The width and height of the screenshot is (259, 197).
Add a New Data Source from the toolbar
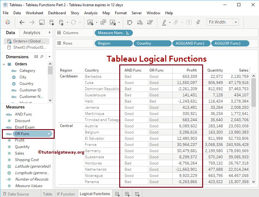(x=52, y=22)
